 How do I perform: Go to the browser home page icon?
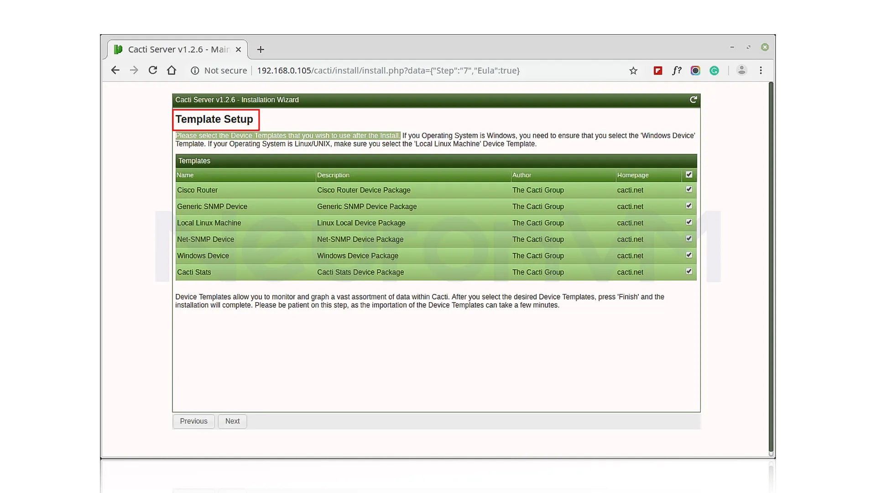coord(172,70)
